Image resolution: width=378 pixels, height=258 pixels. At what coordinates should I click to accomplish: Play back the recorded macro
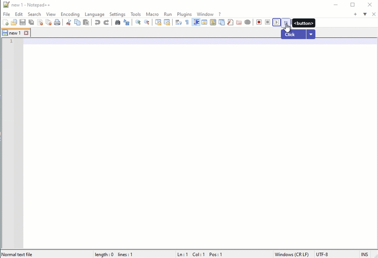[276, 22]
